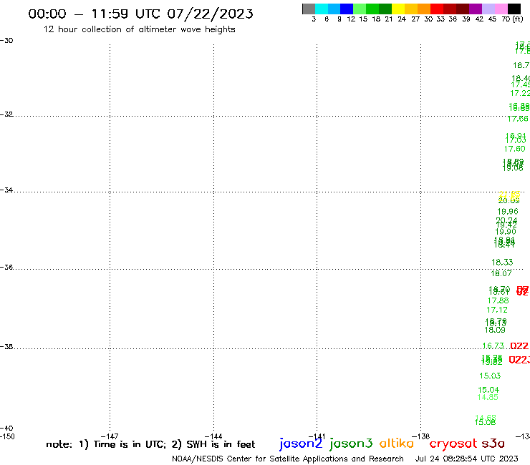530x465 pixels.
Task: Click the gray swatch in the color legend
Action: pyautogui.click(x=309, y=9)
